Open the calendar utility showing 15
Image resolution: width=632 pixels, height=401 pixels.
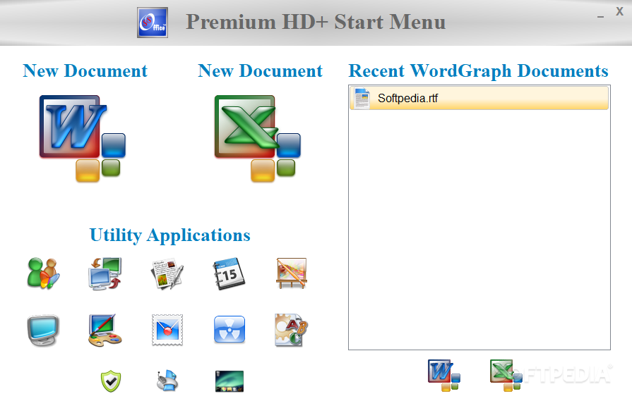pyautogui.click(x=229, y=273)
